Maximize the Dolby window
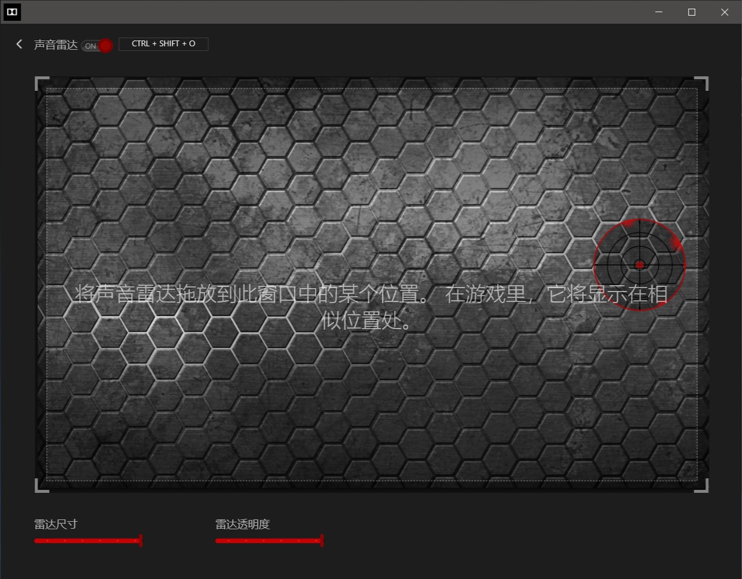 pyautogui.click(x=692, y=12)
